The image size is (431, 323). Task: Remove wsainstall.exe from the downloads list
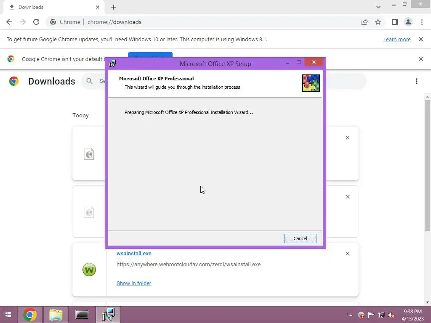tap(348, 254)
